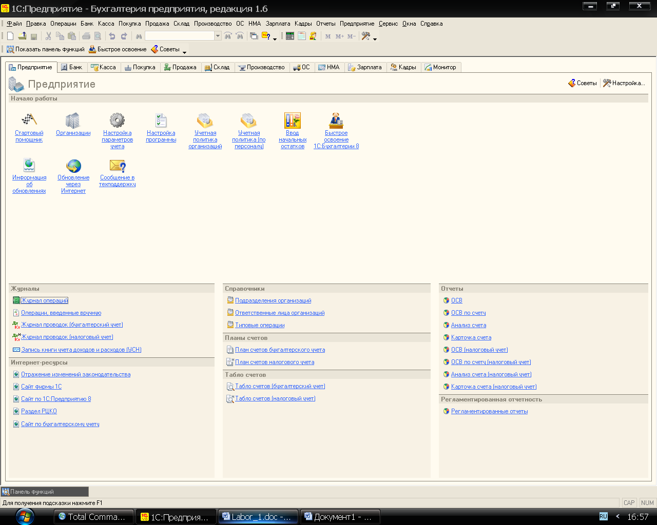Open Подразделения организаций link

click(273, 300)
